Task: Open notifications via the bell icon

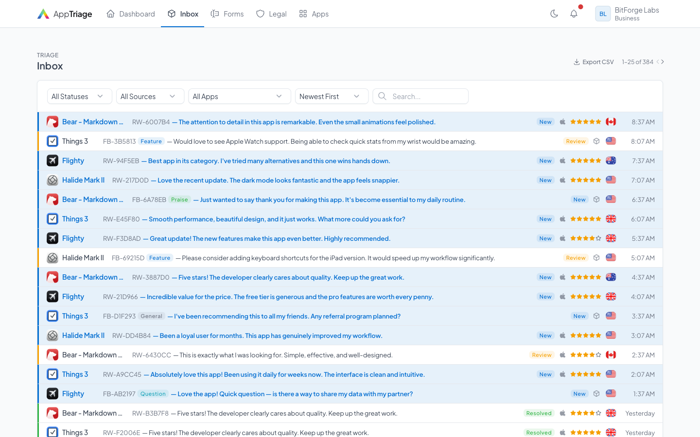Action: [574, 14]
